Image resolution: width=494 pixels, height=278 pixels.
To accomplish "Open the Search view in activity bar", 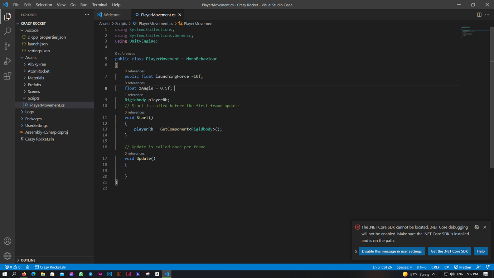I will pos(7,32).
